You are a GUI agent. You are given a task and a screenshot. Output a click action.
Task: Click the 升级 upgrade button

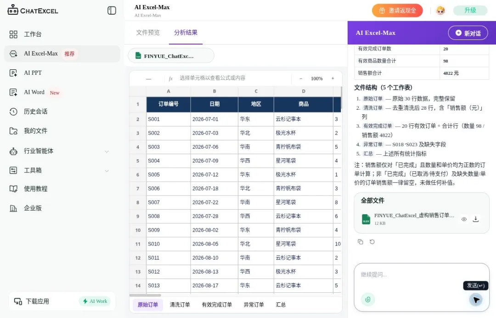(x=470, y=11)
